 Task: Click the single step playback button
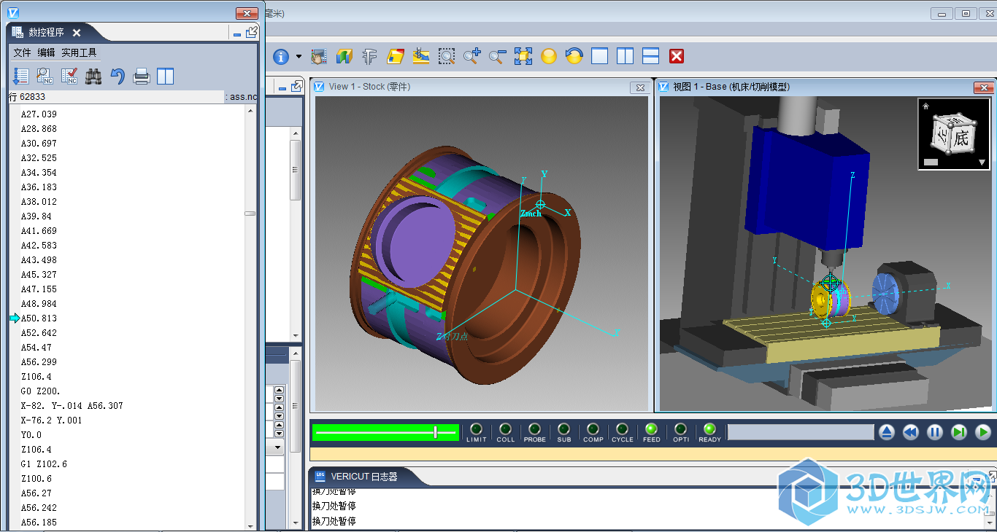[959, 432]
